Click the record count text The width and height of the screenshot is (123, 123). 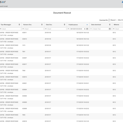(x=117, y=20)
